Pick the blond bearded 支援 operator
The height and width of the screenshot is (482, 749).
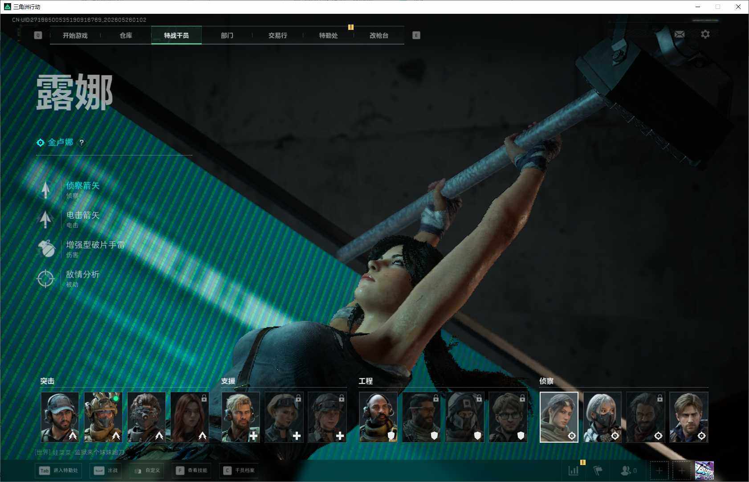point(241,417)
